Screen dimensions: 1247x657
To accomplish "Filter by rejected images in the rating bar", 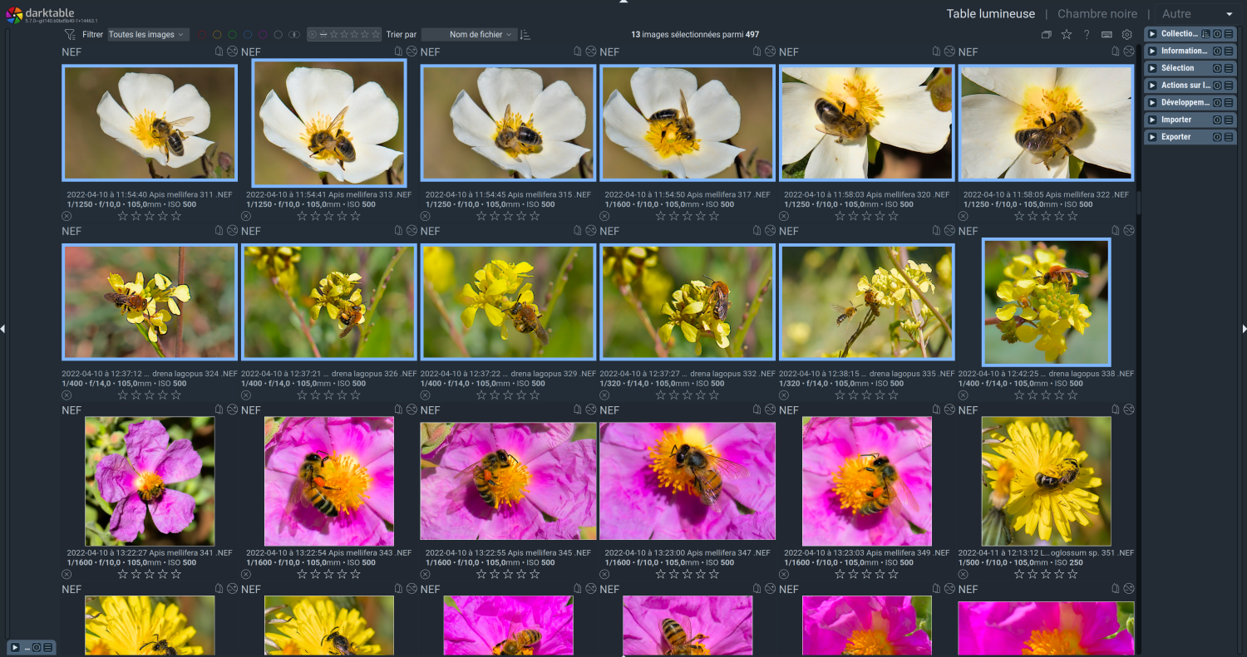I will [x=313, y=35].
